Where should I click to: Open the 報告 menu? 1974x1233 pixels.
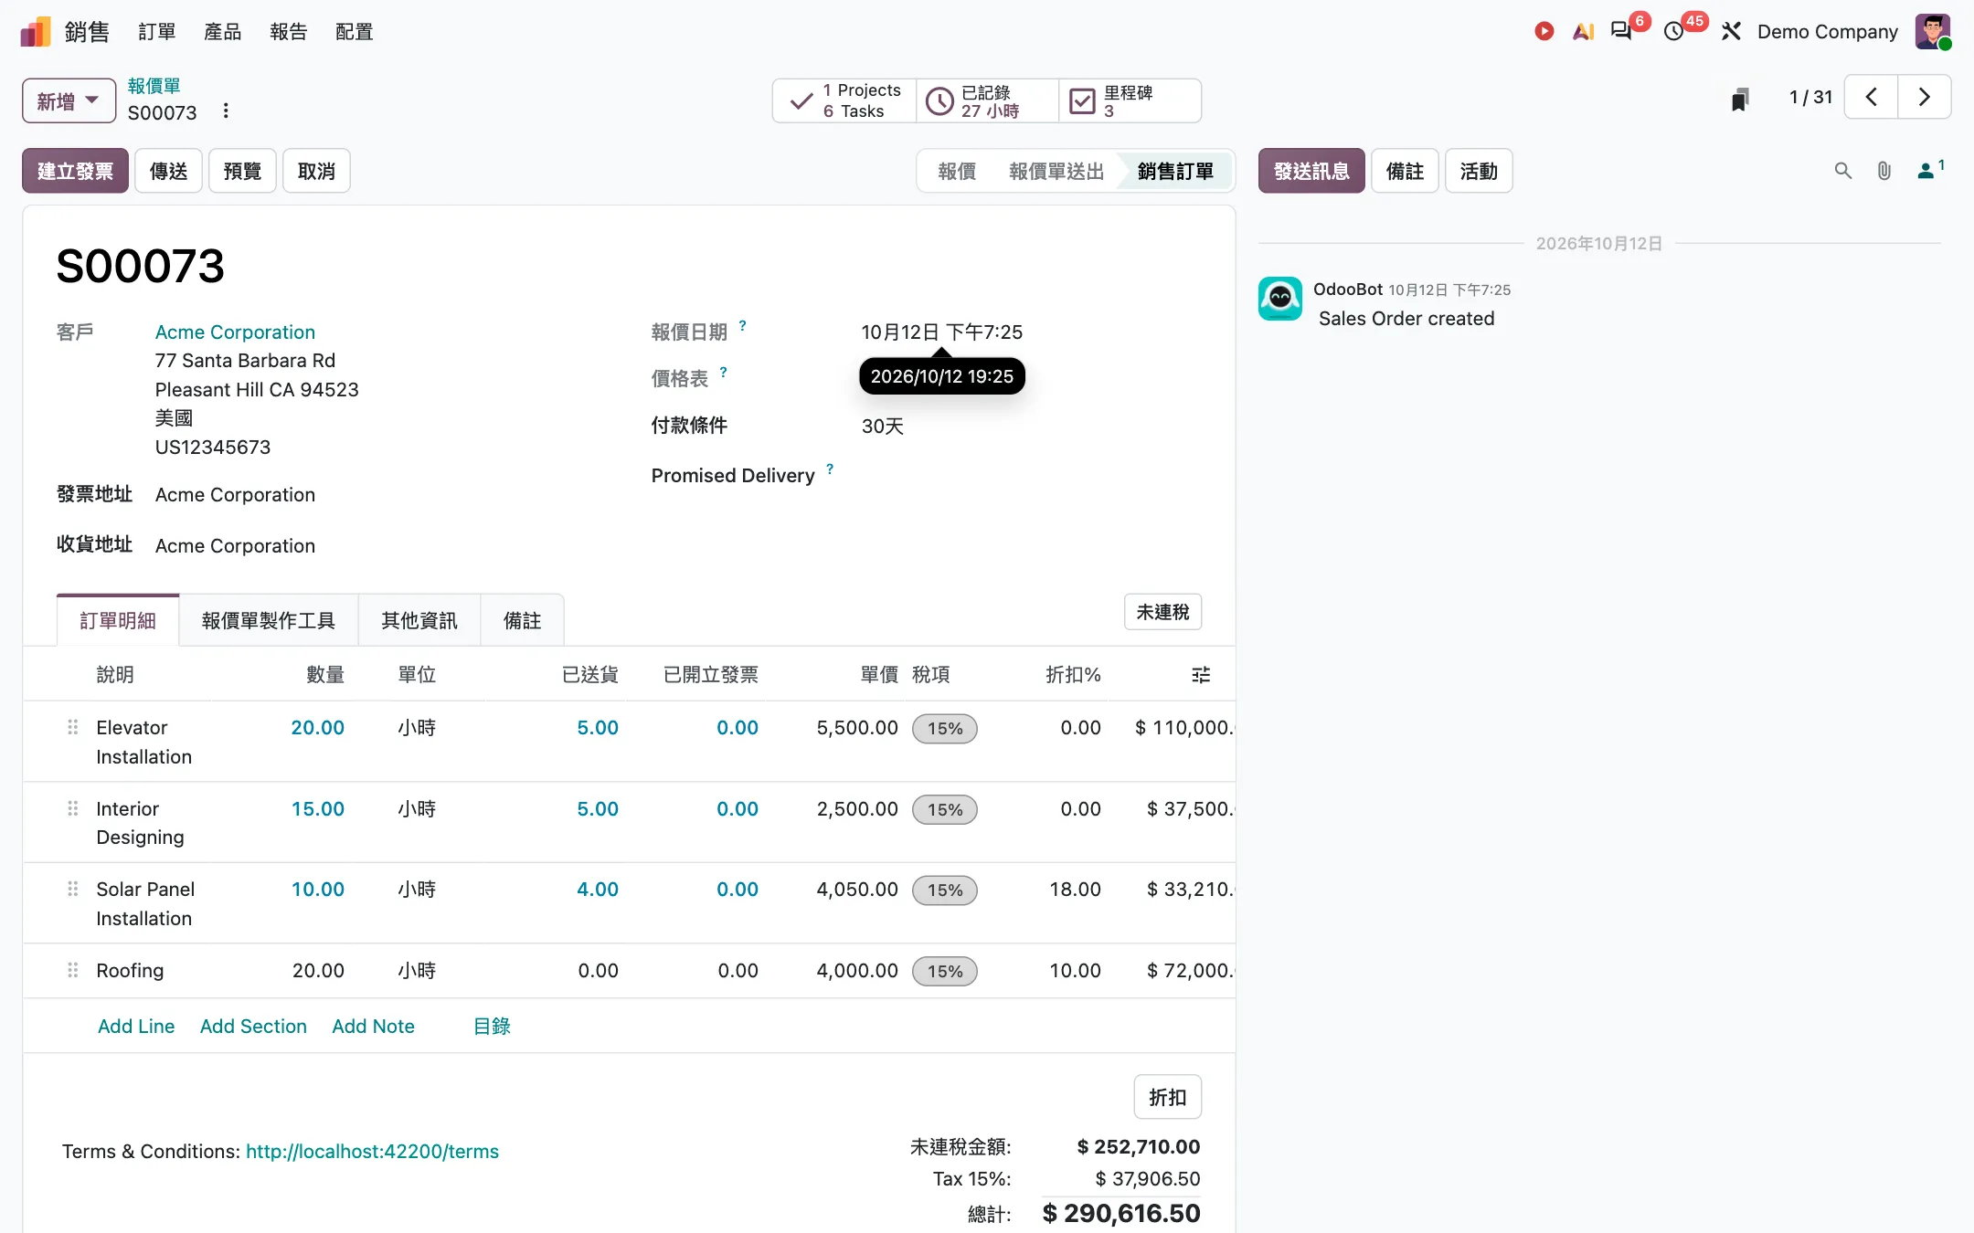tap(289, 32)
